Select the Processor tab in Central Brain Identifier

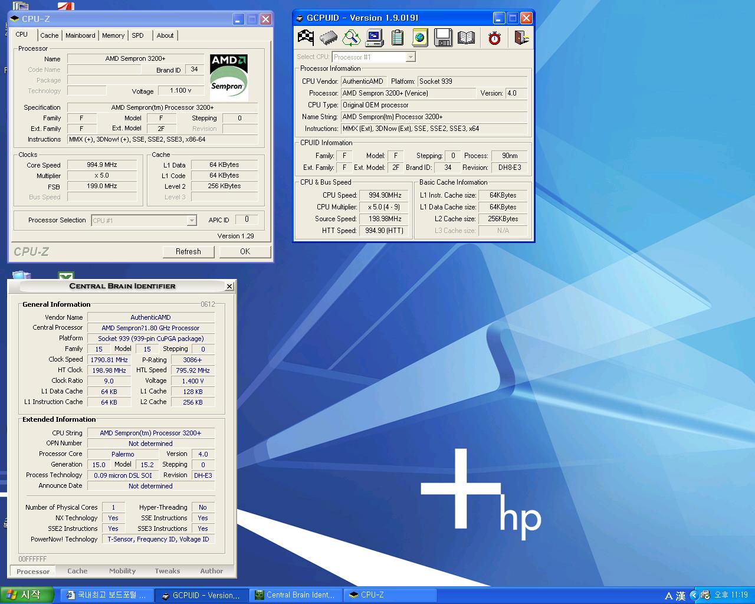33,571
